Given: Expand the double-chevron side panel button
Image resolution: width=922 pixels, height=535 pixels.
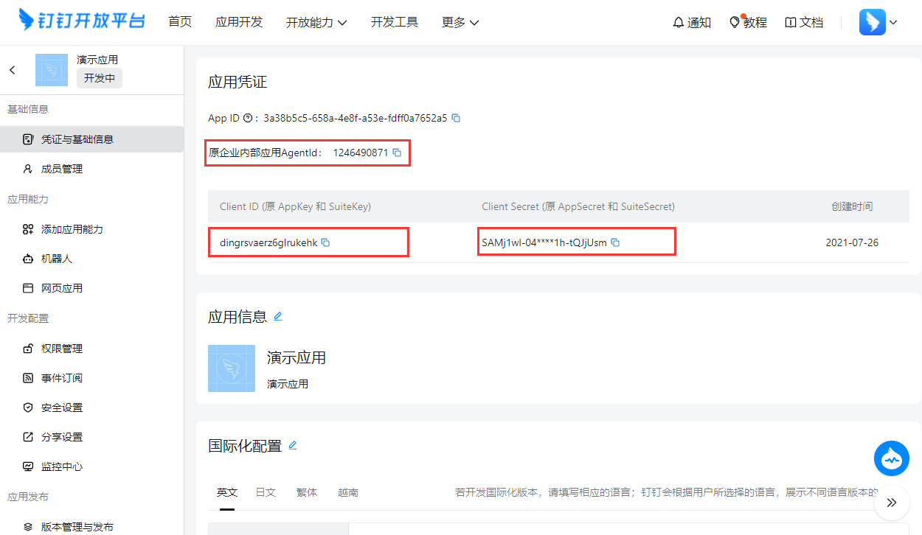Looking at the screenshot, I should tap(891, 503).
